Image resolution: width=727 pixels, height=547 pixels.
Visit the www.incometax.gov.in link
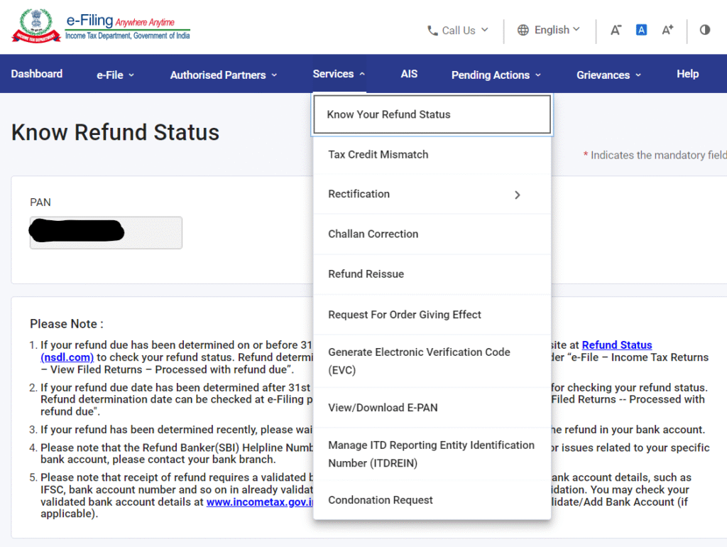(x=258, y=502)
